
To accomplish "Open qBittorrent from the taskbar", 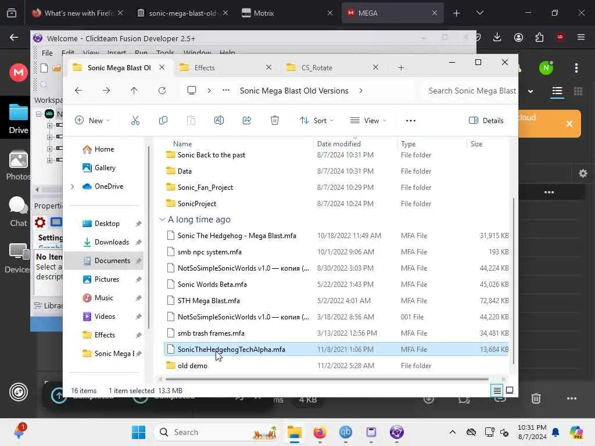I will click(345, 432).
